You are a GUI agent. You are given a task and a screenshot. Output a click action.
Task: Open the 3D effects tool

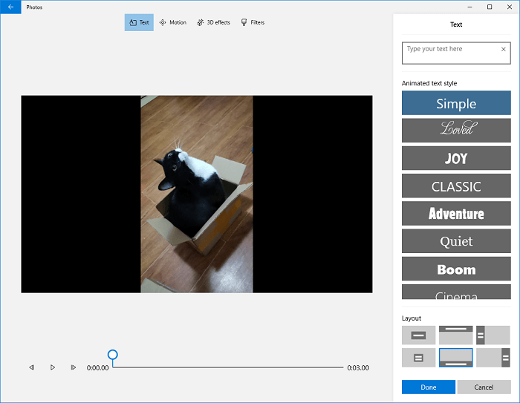(213, 22)
